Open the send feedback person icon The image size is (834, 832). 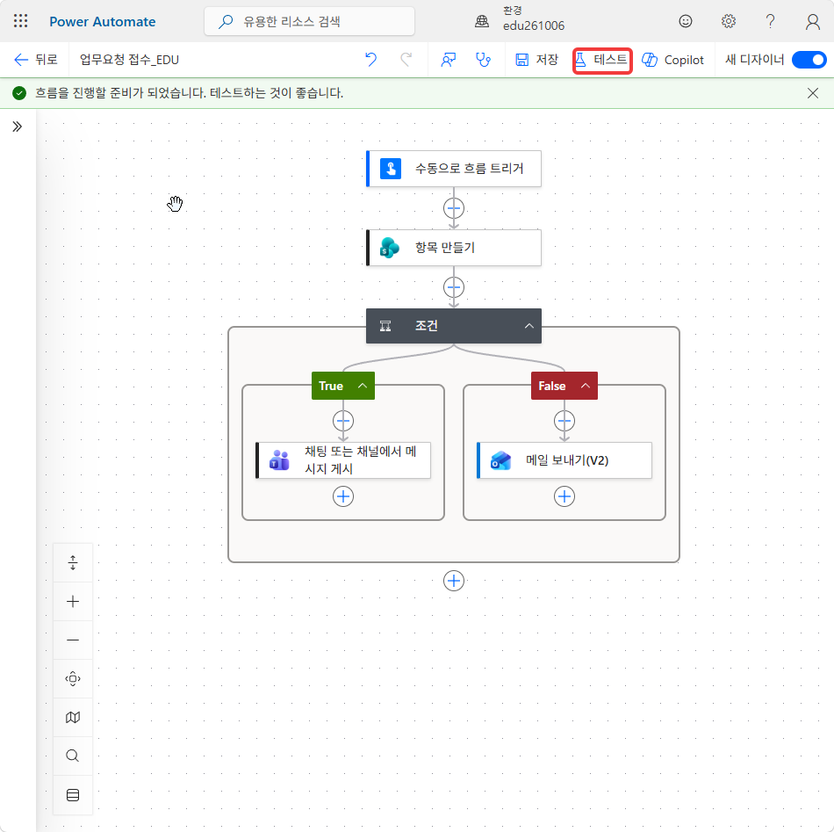449,60
